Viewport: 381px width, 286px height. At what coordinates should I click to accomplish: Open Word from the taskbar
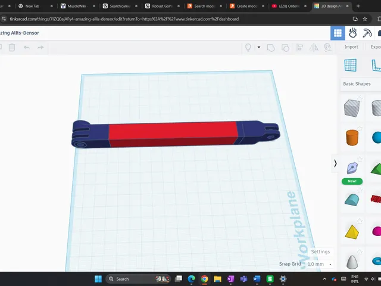click(x=257, y=279)
